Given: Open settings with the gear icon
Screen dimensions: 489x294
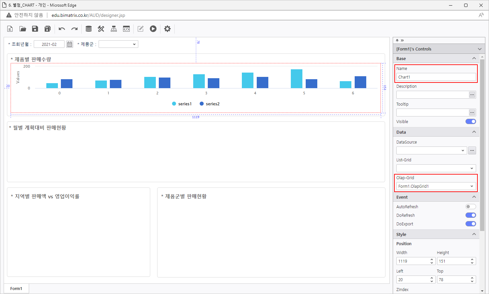Looking at the screenshot, I should [x=167, y=29].
